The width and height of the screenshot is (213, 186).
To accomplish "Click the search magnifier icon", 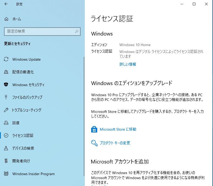I will pos(77,32).
